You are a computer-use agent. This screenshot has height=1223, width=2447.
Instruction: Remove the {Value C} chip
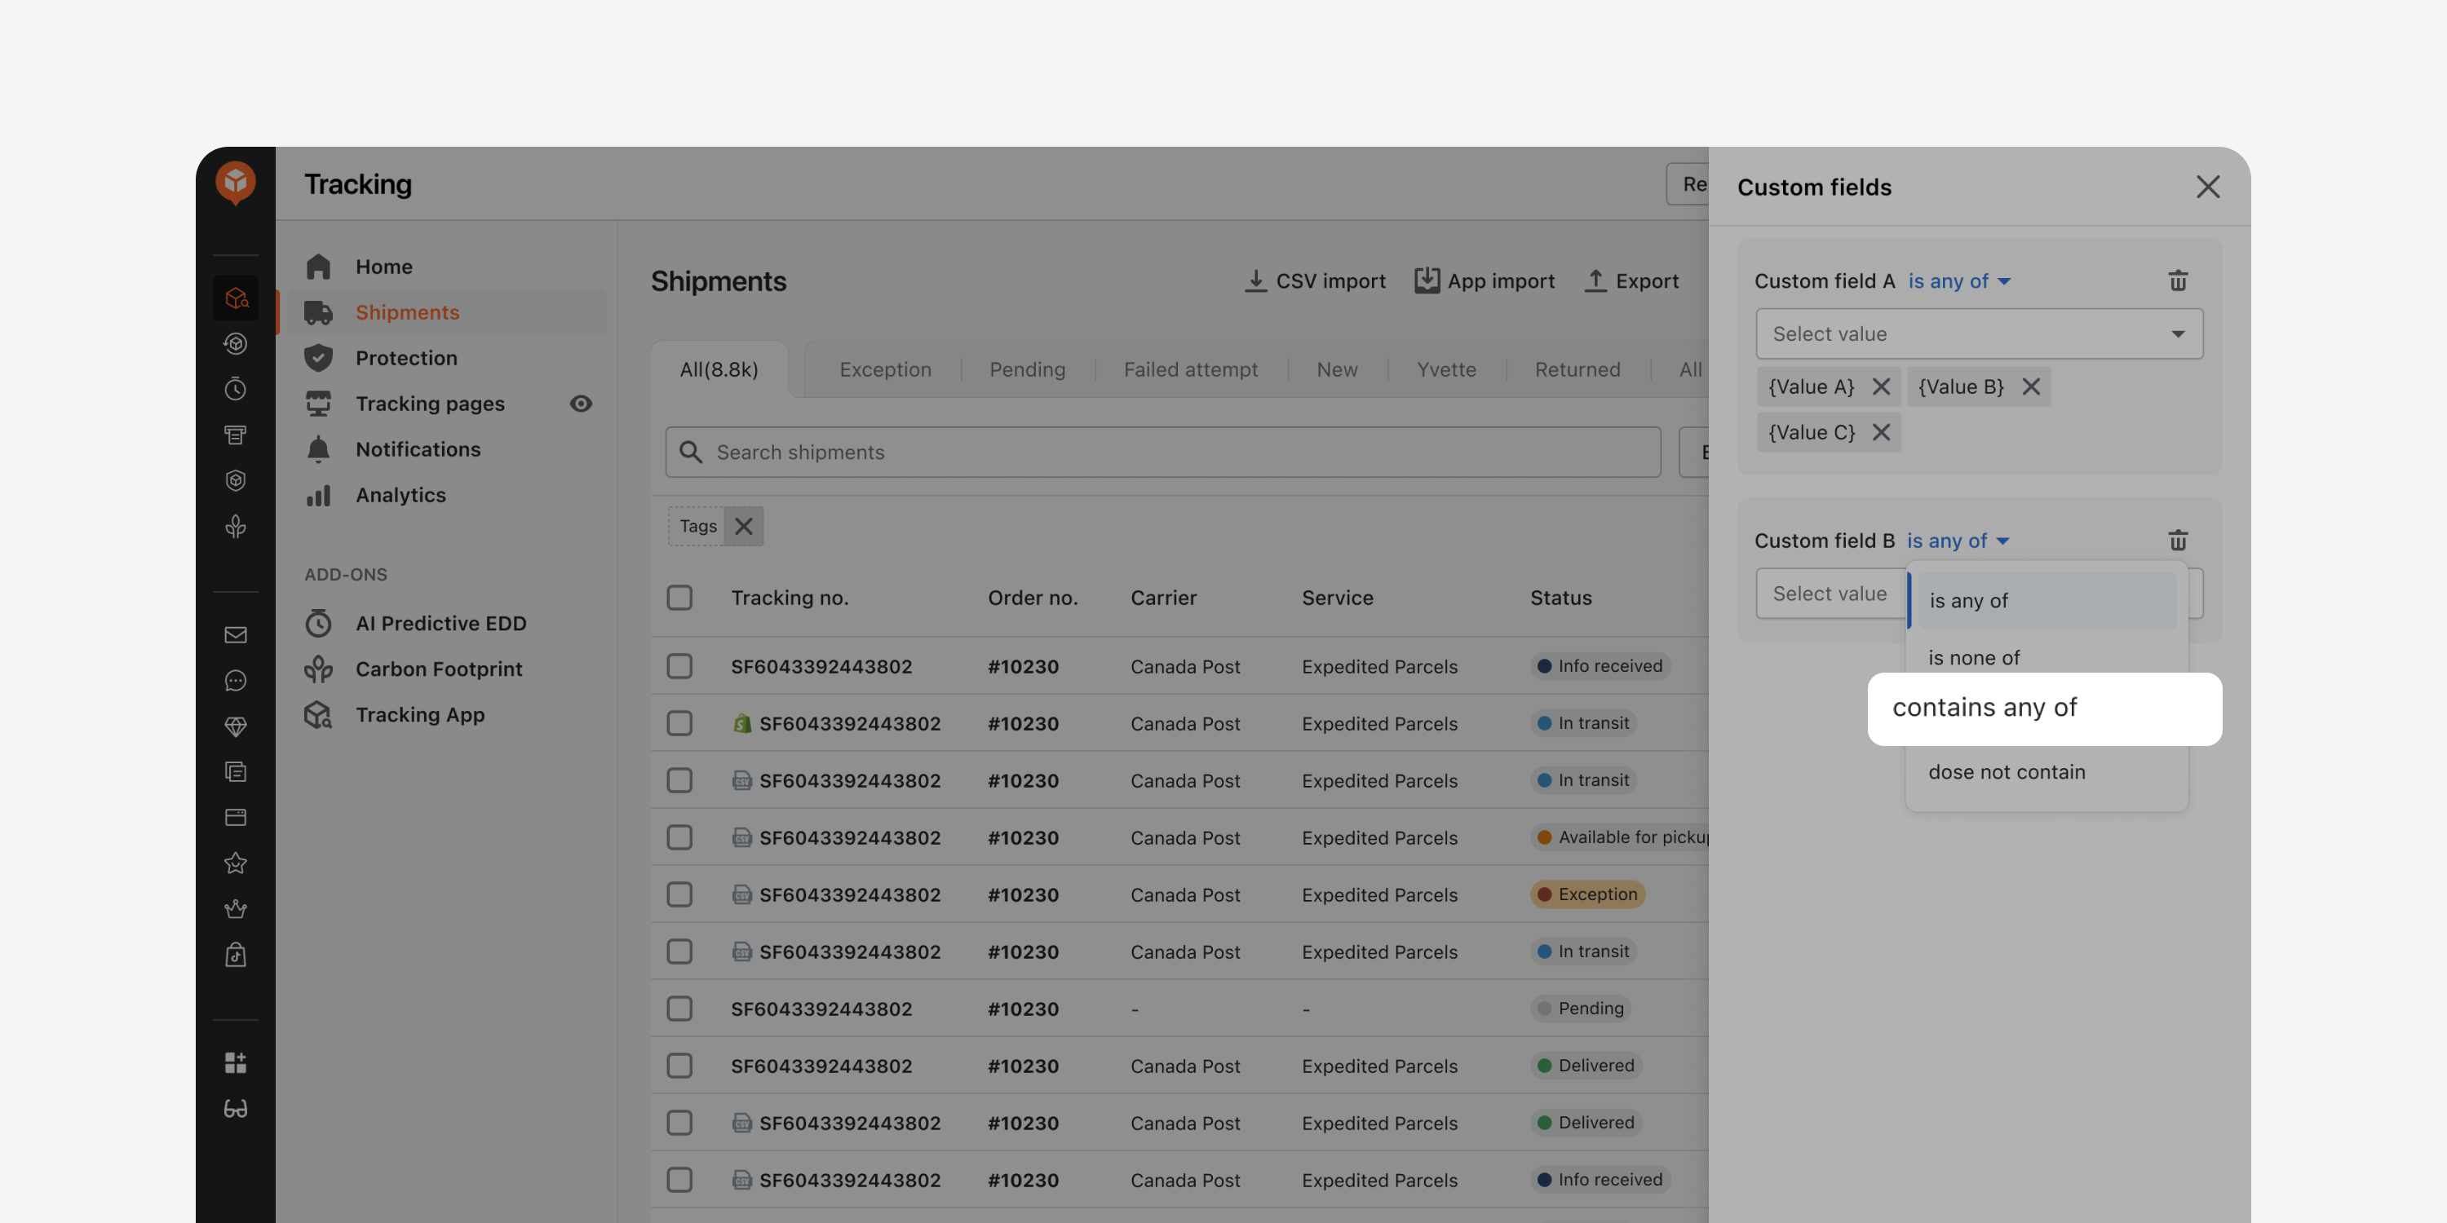tap(1881, 432)
